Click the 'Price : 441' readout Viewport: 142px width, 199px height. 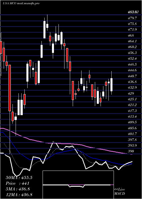tap(18, 183)
